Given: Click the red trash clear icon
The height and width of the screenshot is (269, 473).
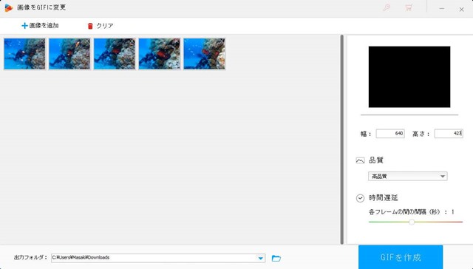Looking at the screenshot, I should click(90, 26).
